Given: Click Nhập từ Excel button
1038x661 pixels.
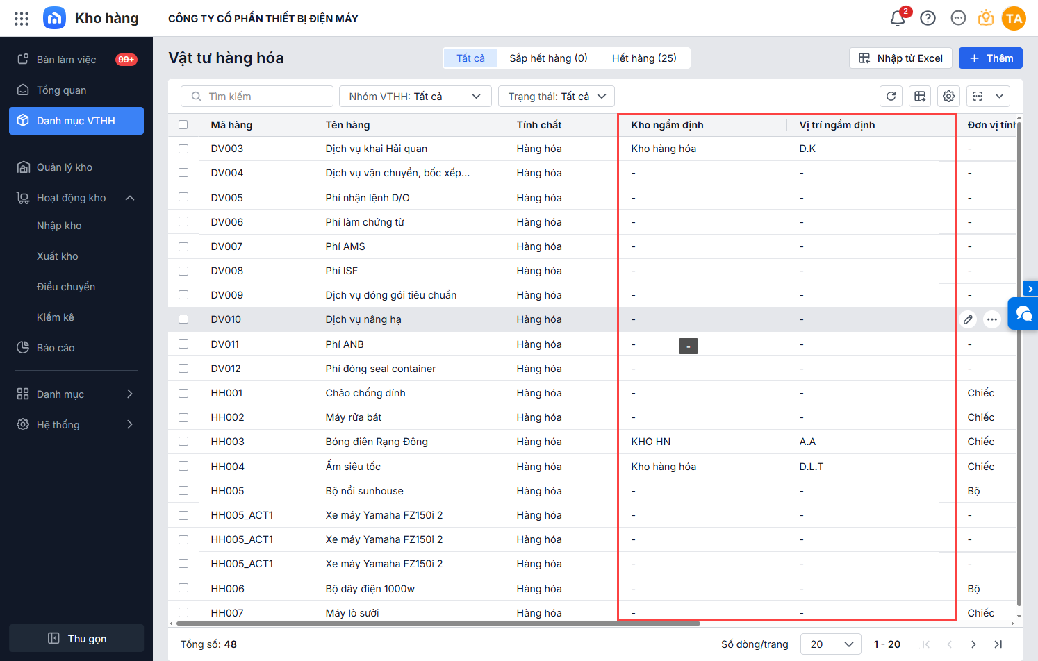Looking at the screenshot, I should [900, 58].
